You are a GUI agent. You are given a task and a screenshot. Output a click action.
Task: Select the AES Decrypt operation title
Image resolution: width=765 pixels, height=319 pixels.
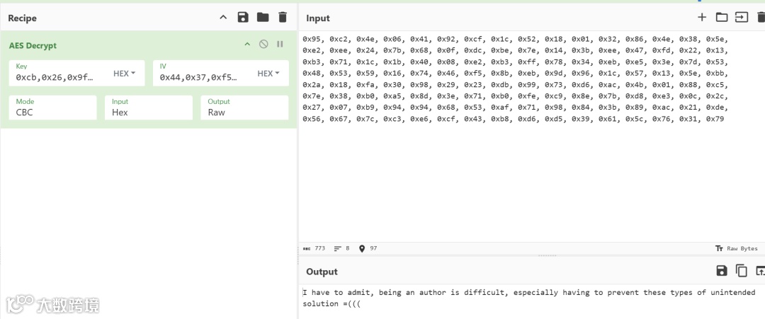coord(33,45)
